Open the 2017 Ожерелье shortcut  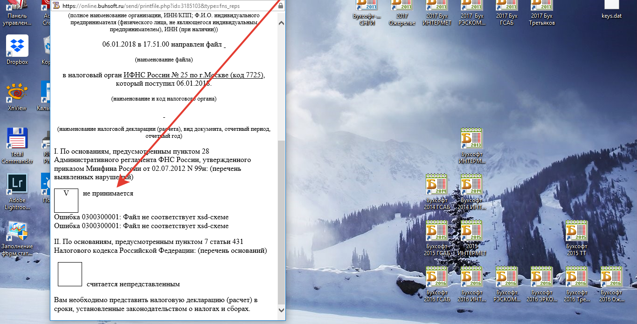click(x=402, y=9)
